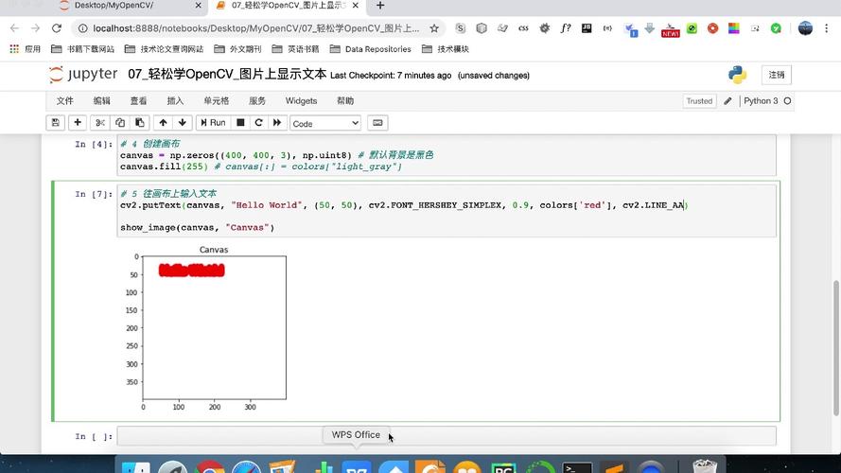Viewport: 841px width, 473px height.
Task: Click the NEW badge extension icon
Action: tap(671, 29)
